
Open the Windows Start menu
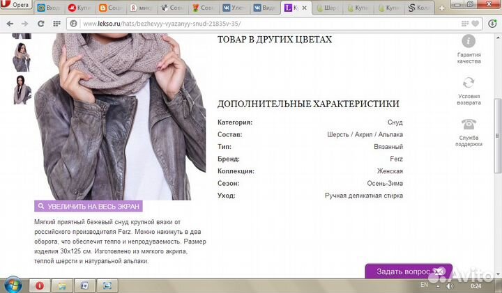(12, 285)
